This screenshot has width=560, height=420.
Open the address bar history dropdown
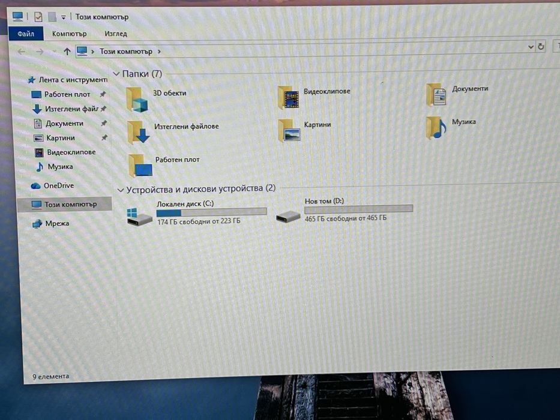click(x=531, y=47)
